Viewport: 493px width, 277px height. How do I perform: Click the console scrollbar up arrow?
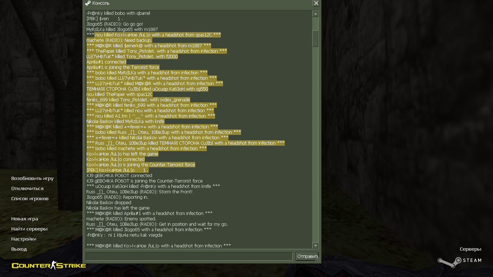315,14
